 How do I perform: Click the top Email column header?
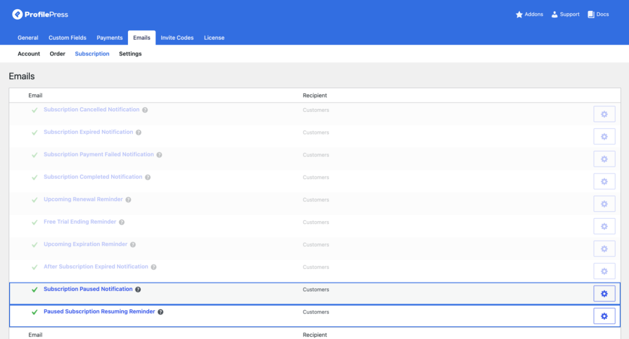(35, 96)
